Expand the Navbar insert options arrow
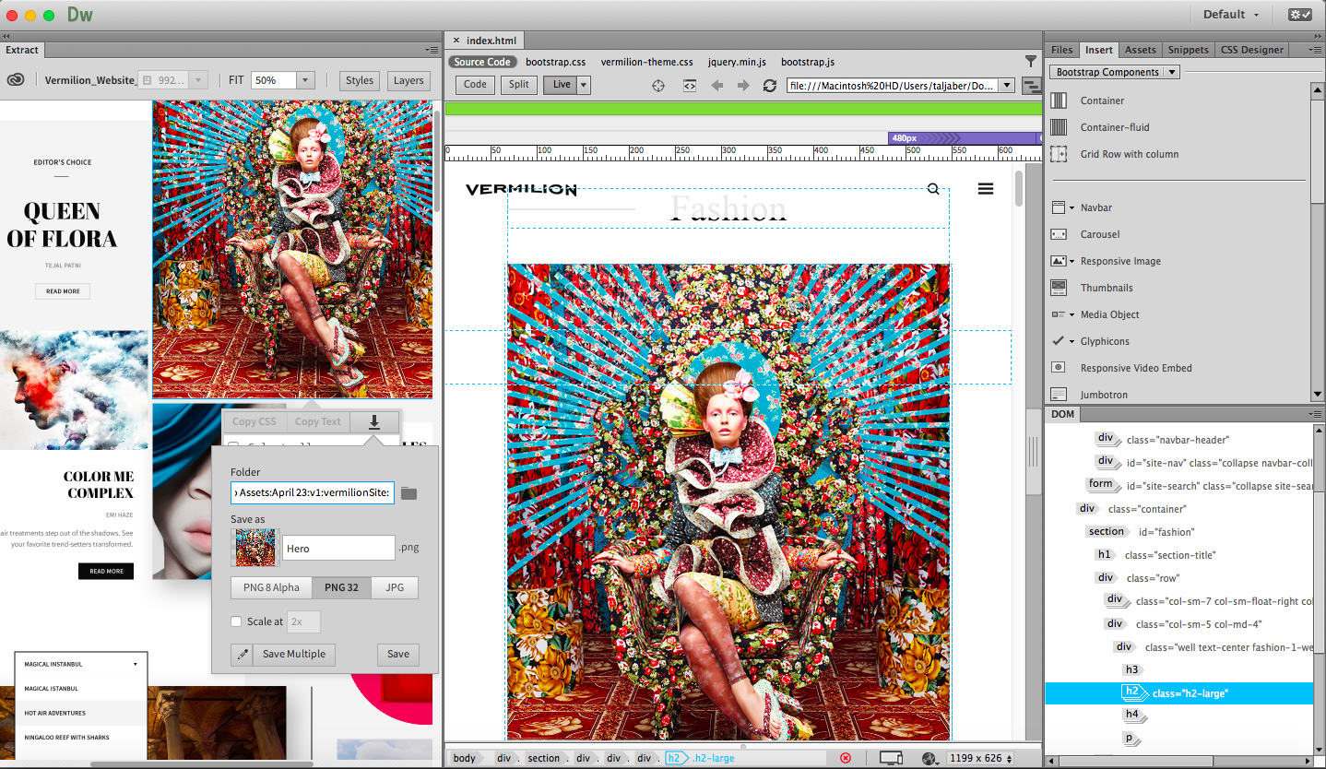 (x=1071, y=207)
